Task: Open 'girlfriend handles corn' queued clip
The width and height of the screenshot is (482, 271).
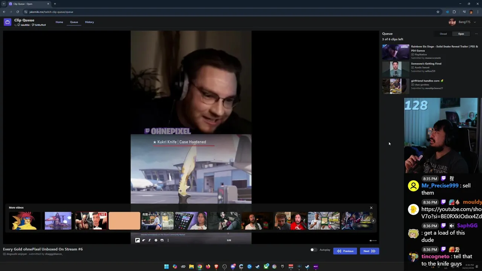Action: tap(427, 81)
